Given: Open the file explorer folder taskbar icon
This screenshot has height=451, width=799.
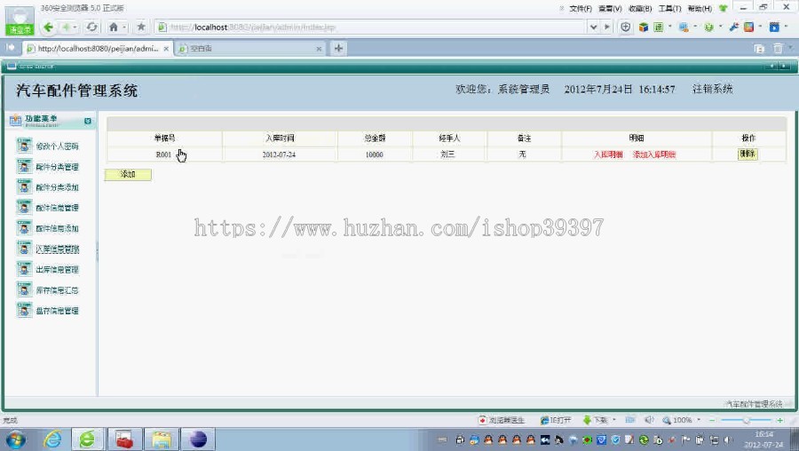Looking at the screenshot, I should pos(162,439).
